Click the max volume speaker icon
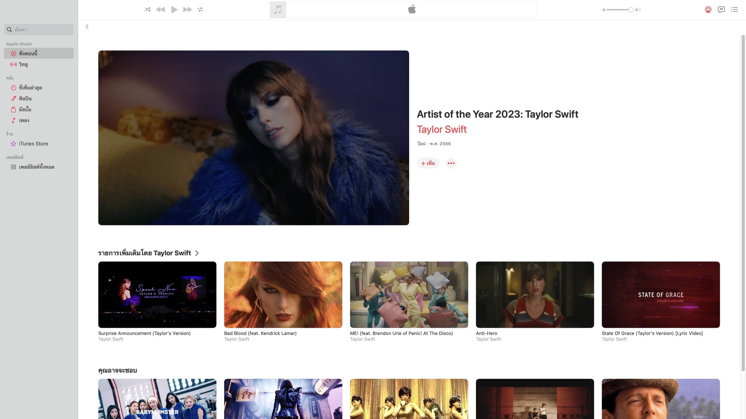Viewport: 746px width, 419px height. (x=638, y=10)
